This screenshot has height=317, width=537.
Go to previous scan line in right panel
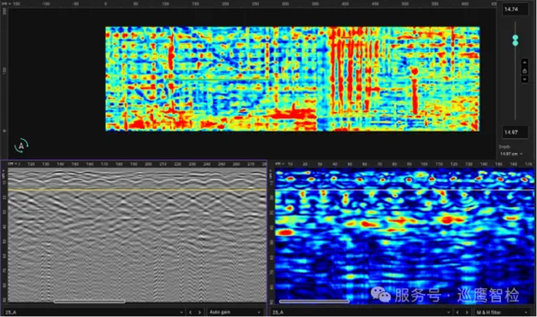coord(457,312)
